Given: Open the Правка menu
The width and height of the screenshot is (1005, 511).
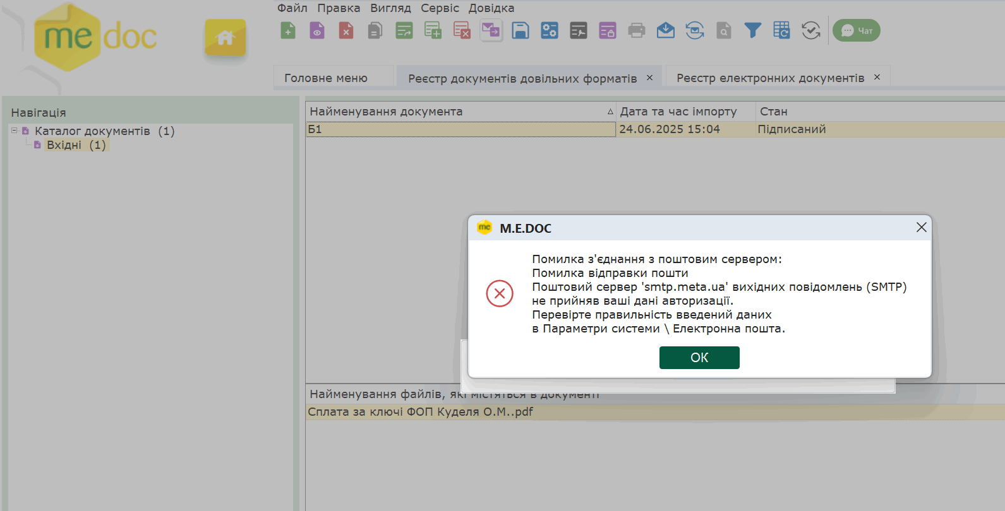Looking at the screenshot, I should pos(339,8).
